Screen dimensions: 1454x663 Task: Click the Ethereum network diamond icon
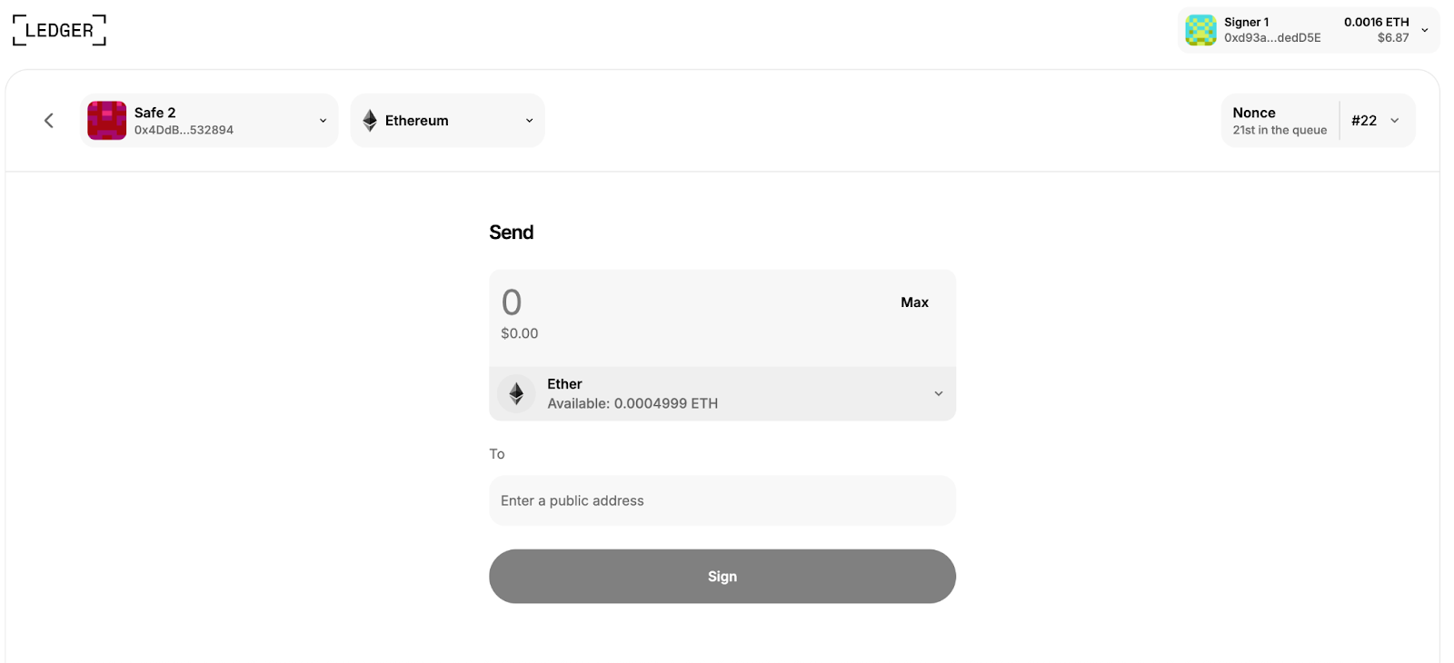tap(370, 121)
